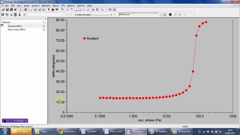
Task: Click the red Mustard legend marker
Action: [x=84, y=38]
